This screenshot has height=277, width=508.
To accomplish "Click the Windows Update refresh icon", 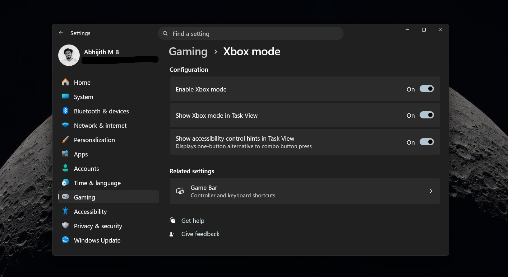I will coord(65,240).
